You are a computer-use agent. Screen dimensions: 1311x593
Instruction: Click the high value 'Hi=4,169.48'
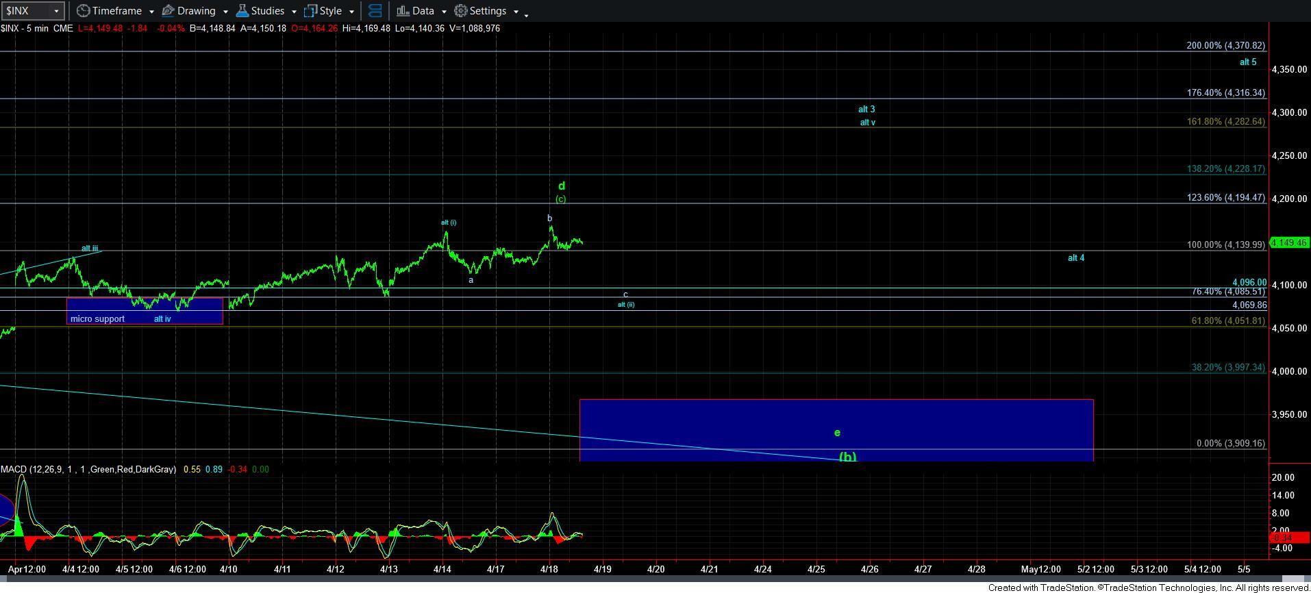pos(366,28)
